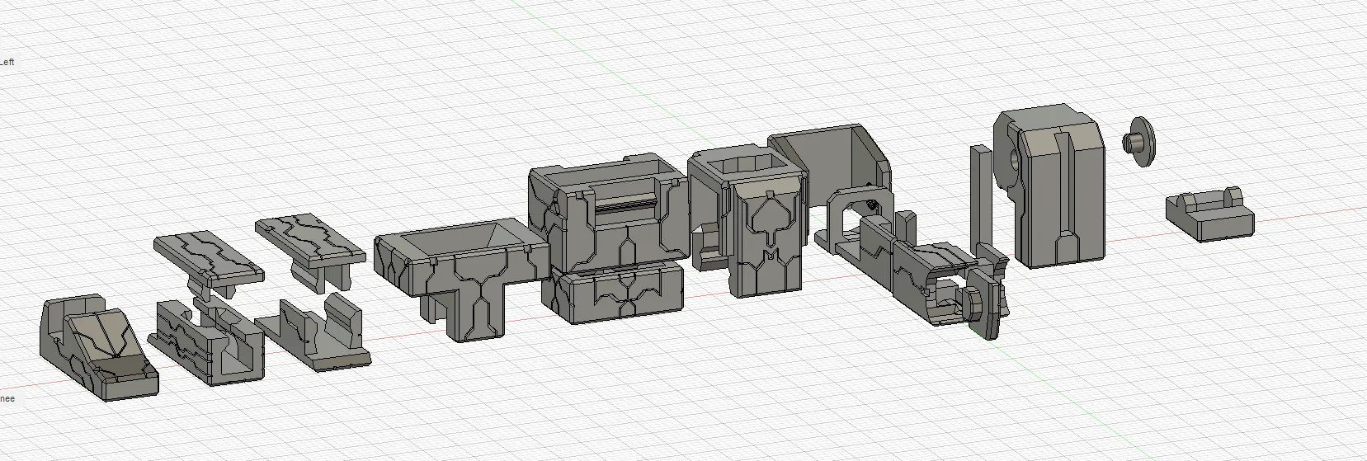
Task: Select the left U-channel piece
Action: click(208, 341)
